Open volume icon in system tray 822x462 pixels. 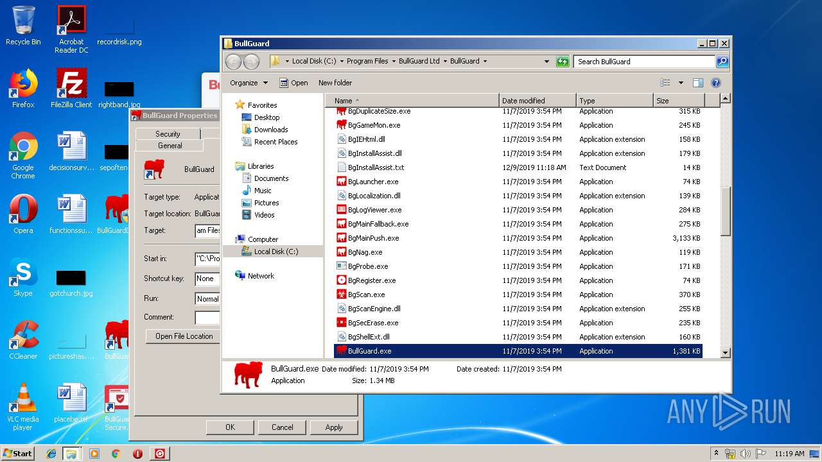(746, 454)
